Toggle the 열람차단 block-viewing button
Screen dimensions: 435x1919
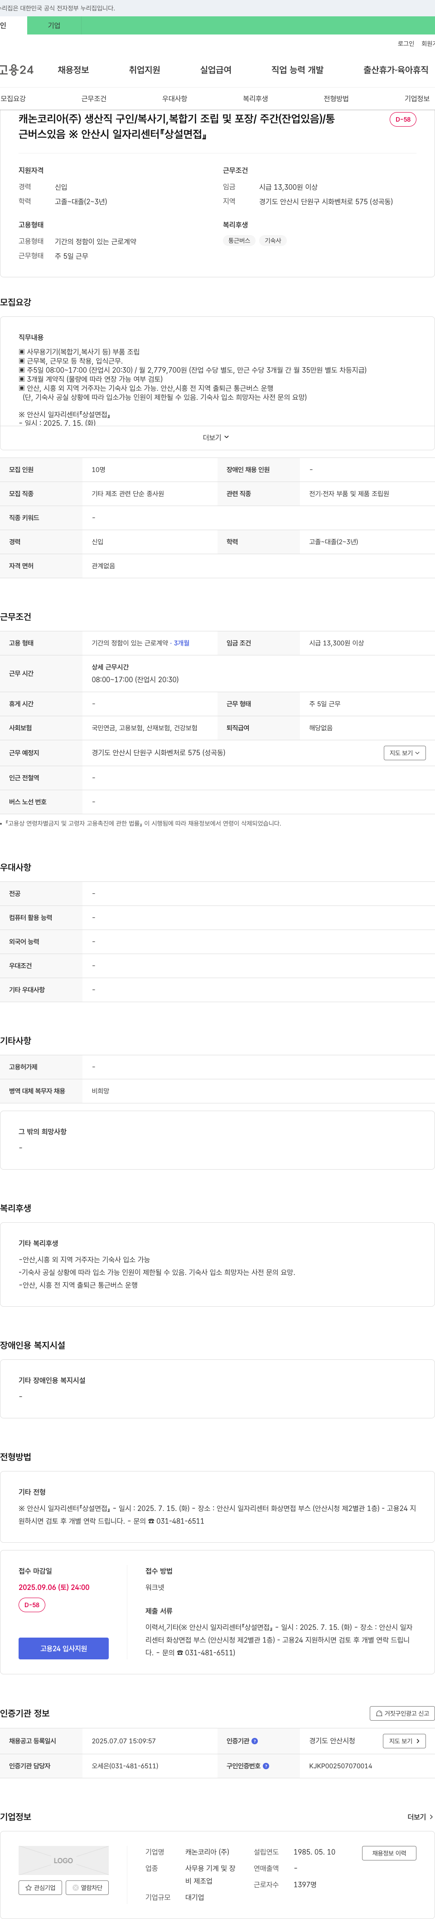tap(87, 1888)
